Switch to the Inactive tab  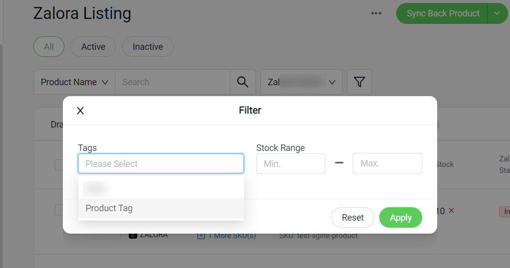coord(148,47)
